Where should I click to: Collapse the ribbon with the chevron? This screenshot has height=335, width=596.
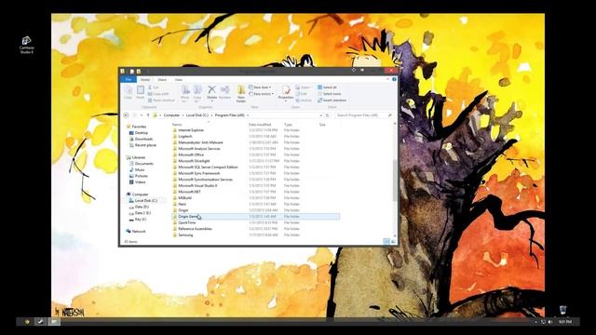click(388, 79)
